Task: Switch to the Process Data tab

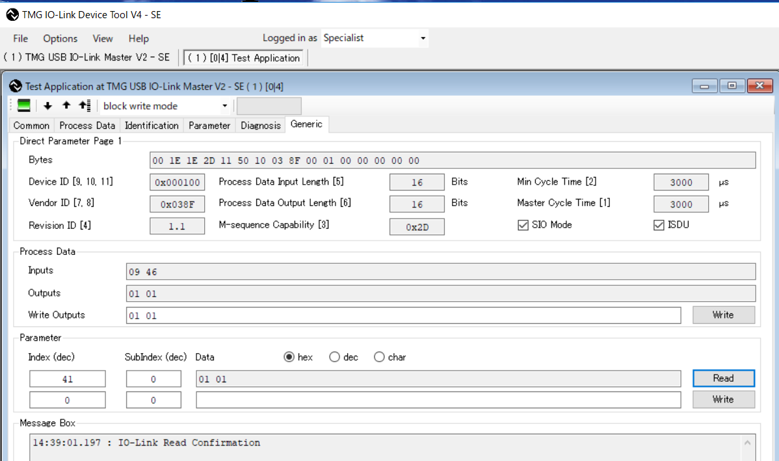Action: point(87,125)
